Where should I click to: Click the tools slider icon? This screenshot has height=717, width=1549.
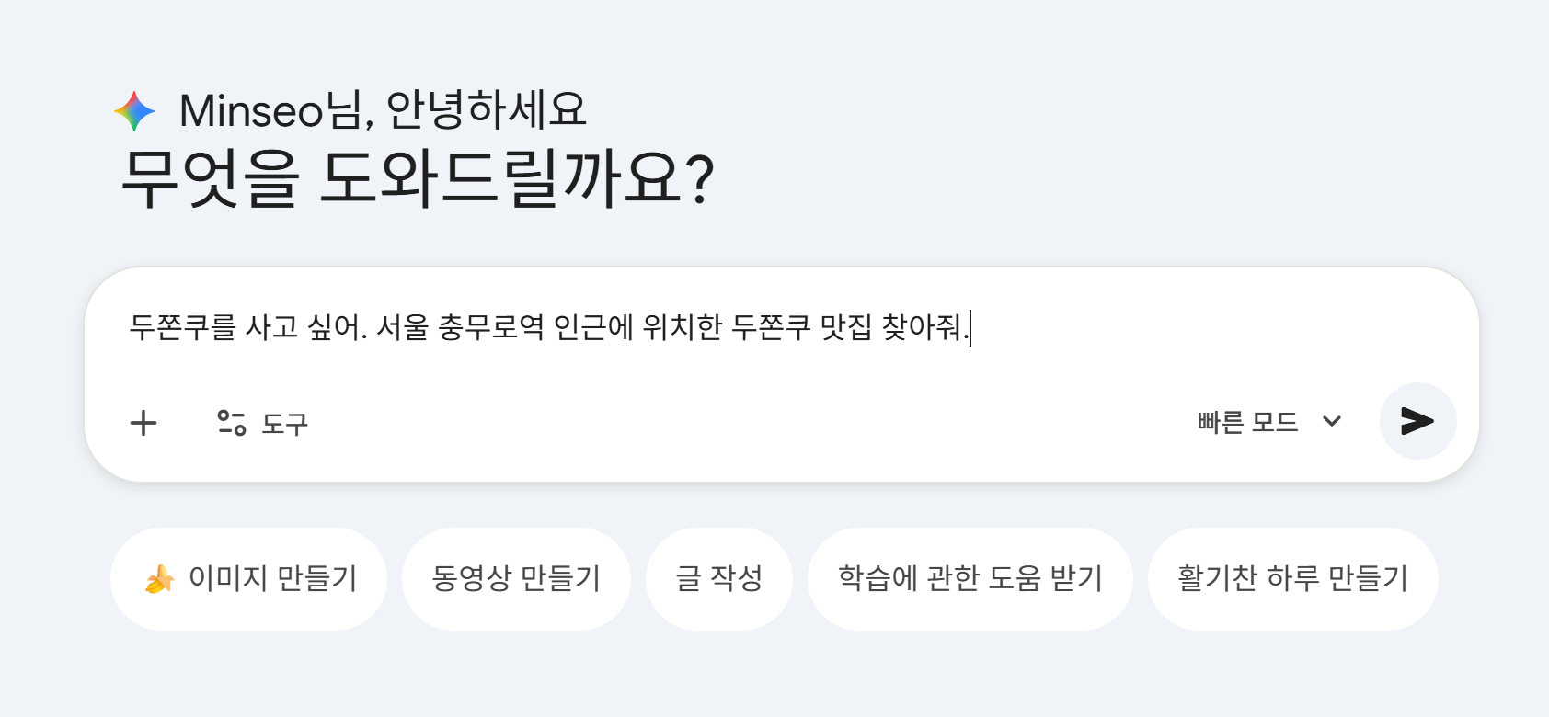pyautogui.click(x=232, y=423)
